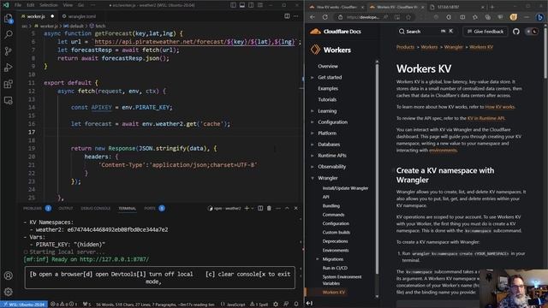The width and height of the screenshot is (548, 308).
Task: Bookmark this page with the star icon
Action: [x=408, y=17]
